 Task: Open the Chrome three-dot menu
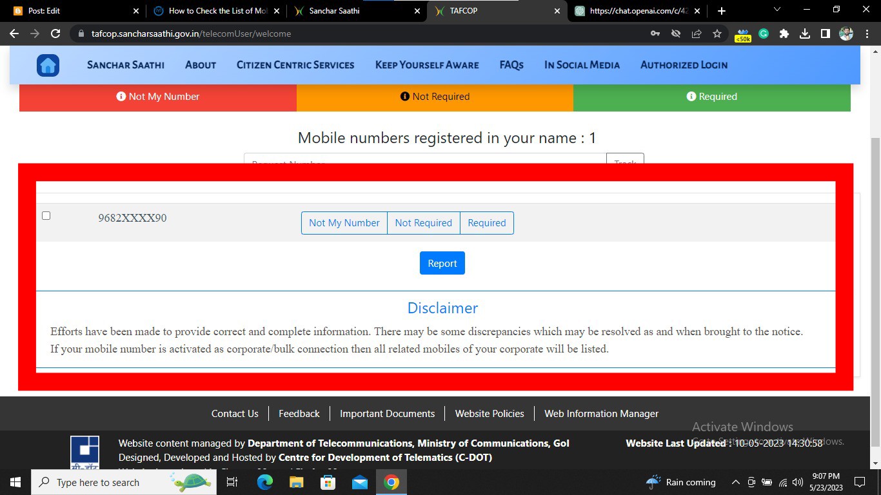click(866, 34)
